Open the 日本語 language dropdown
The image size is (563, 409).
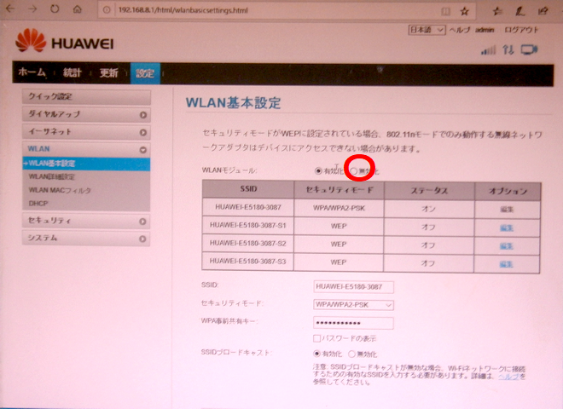click(x=427, y=30)
